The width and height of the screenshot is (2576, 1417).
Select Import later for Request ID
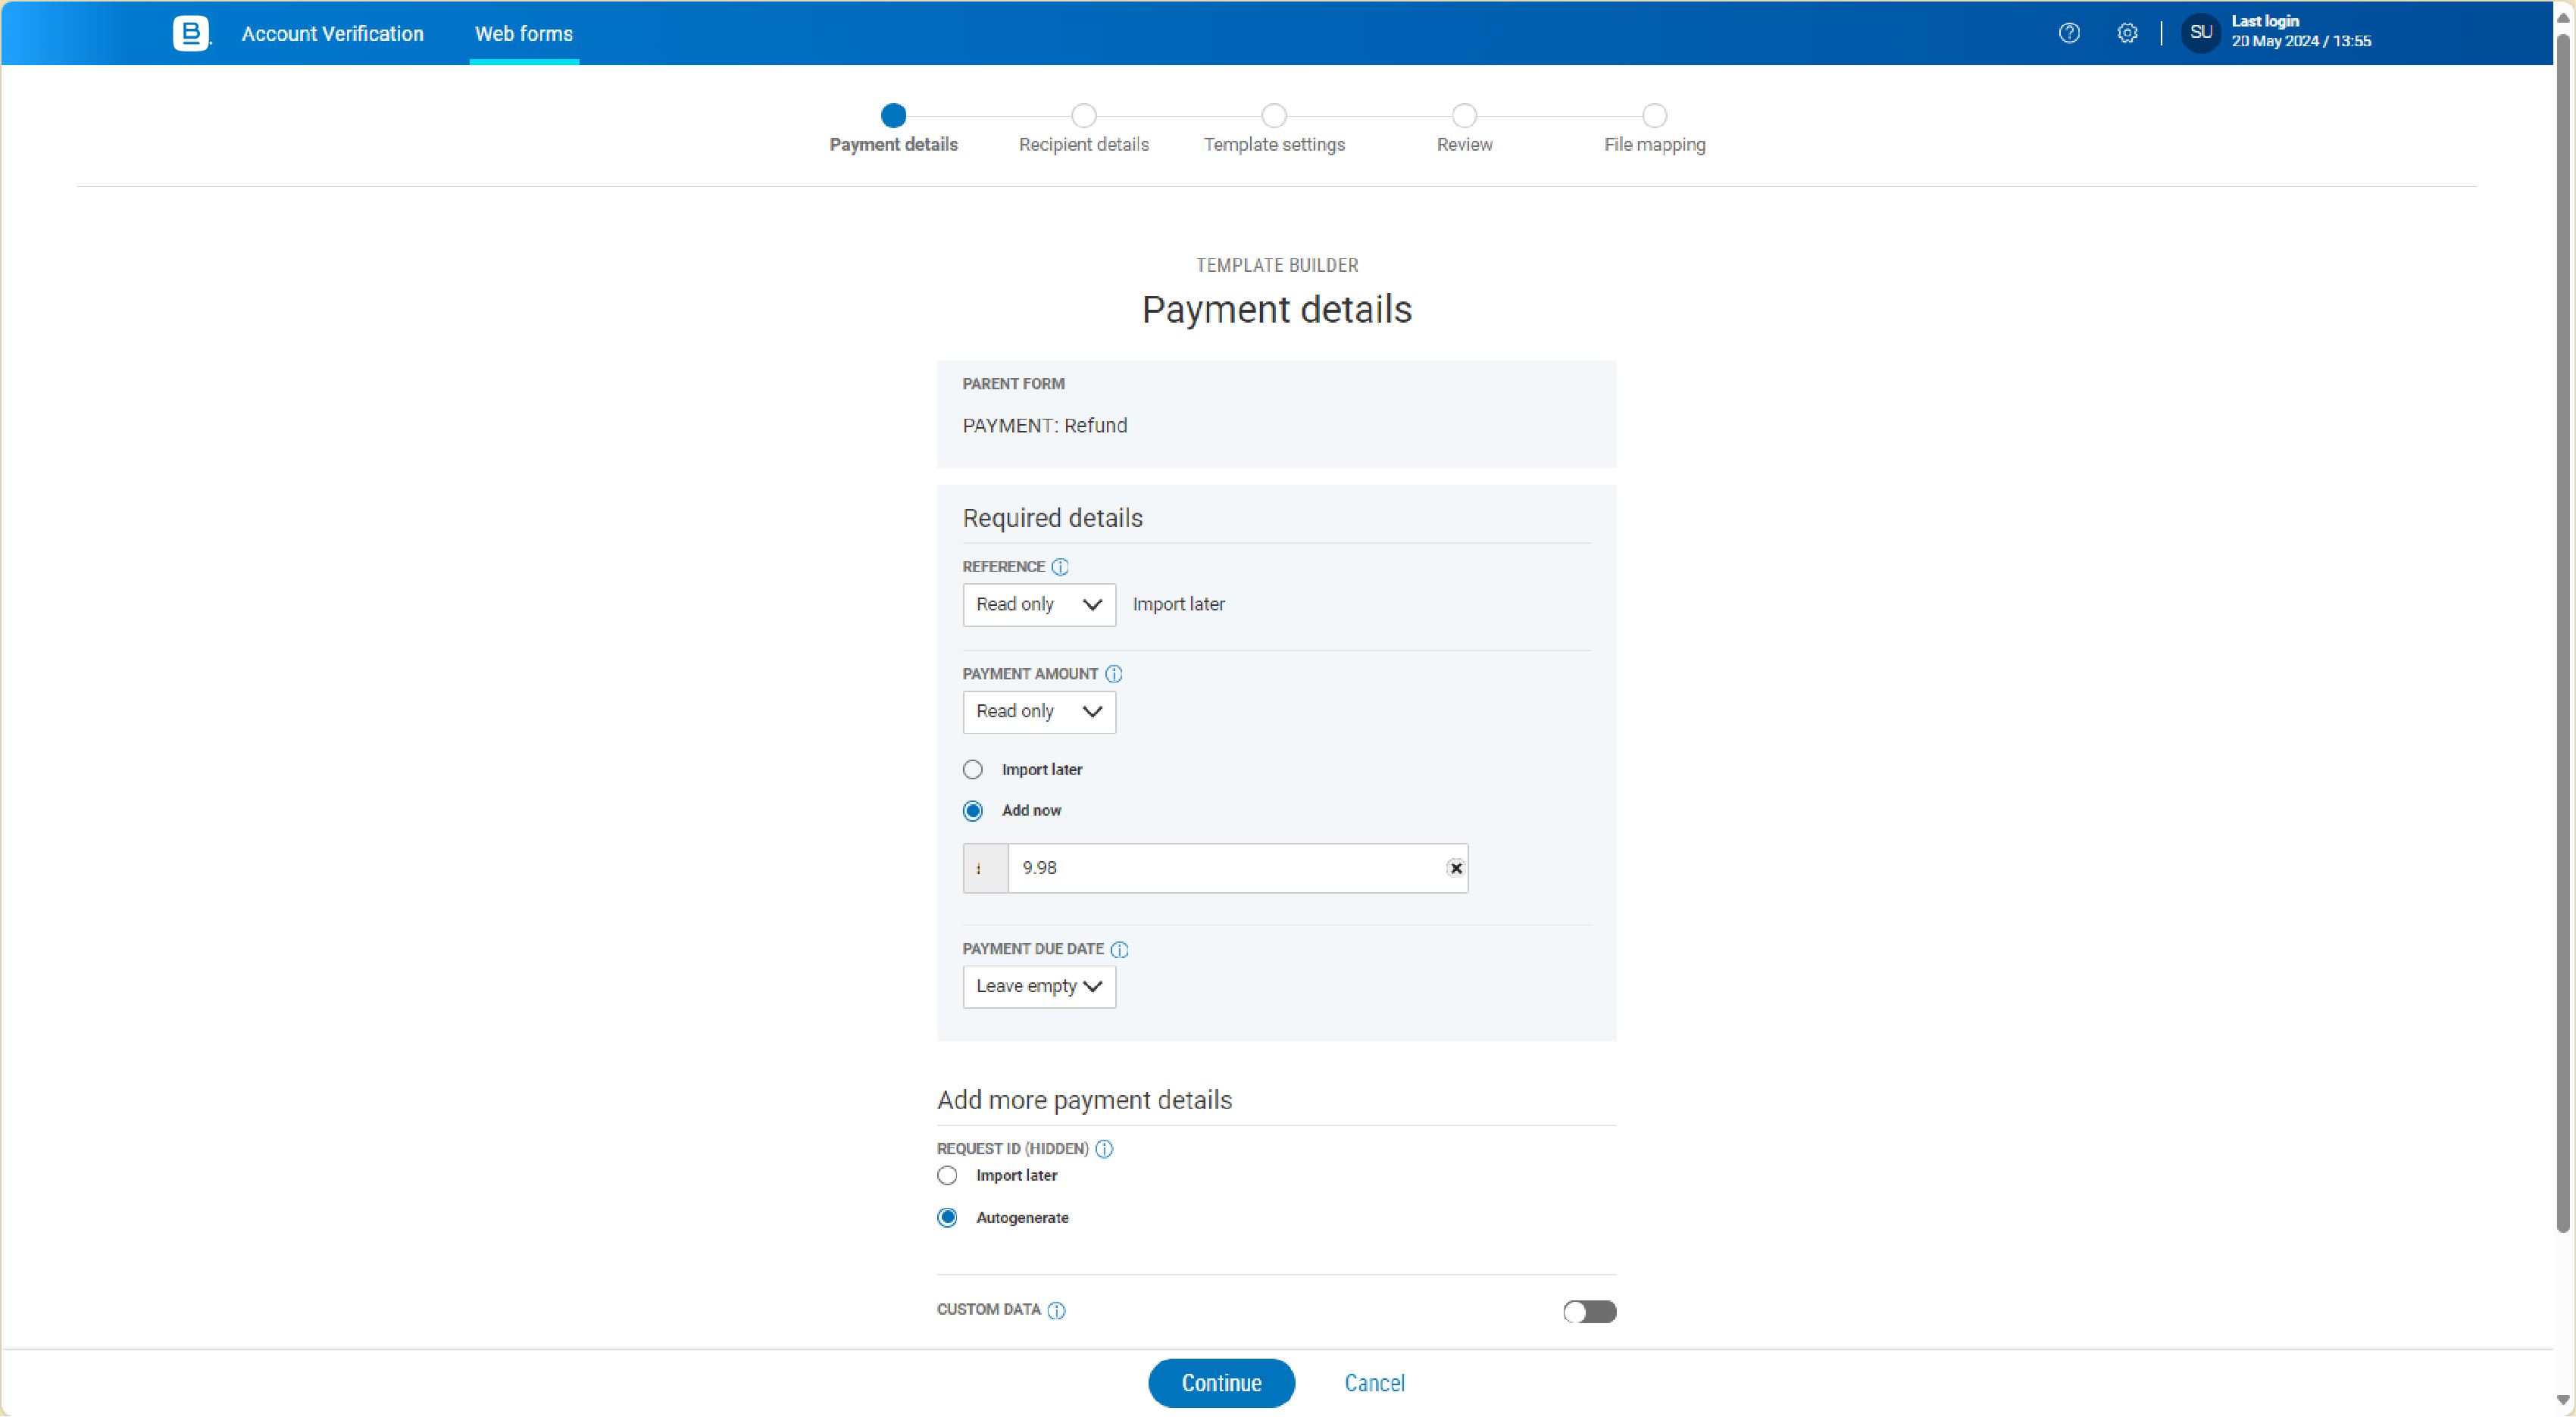[x=946, y=1176]
